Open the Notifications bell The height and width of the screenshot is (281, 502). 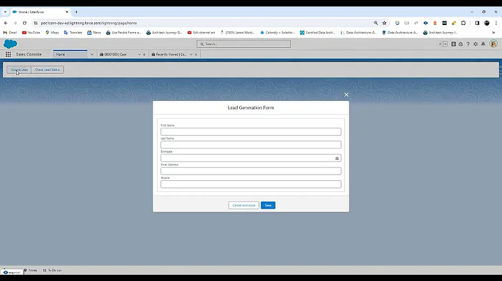tap(483, 44)
